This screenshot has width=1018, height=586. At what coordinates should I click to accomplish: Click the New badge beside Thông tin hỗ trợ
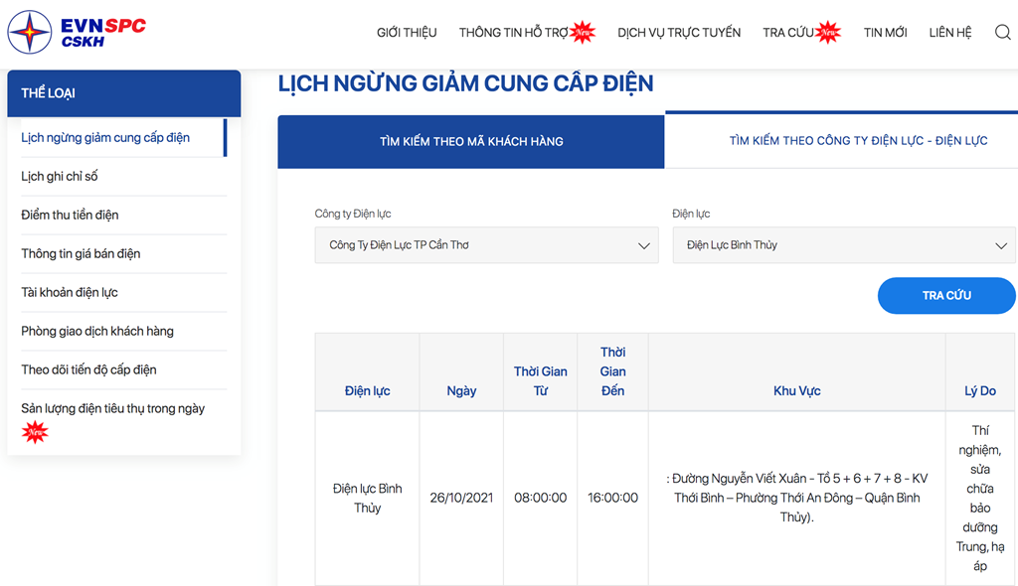click(x=583, y=32)
